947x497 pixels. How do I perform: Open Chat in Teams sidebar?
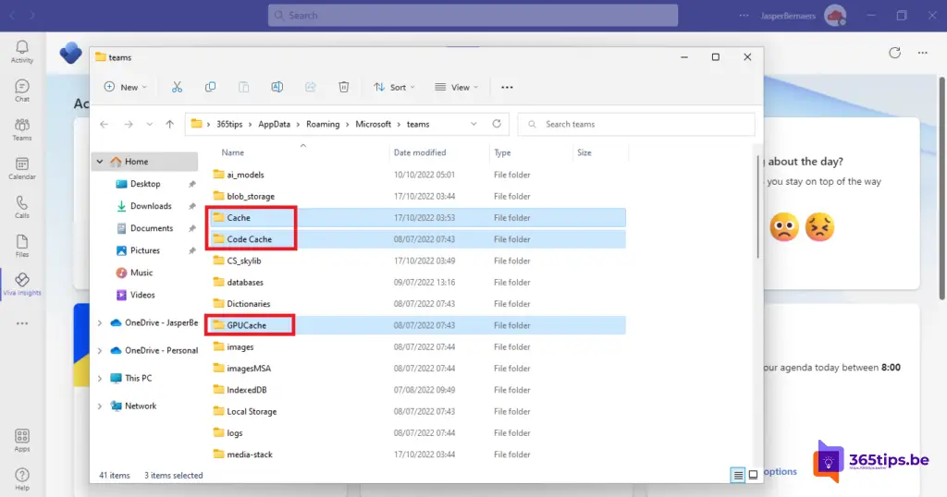(22, 91)
